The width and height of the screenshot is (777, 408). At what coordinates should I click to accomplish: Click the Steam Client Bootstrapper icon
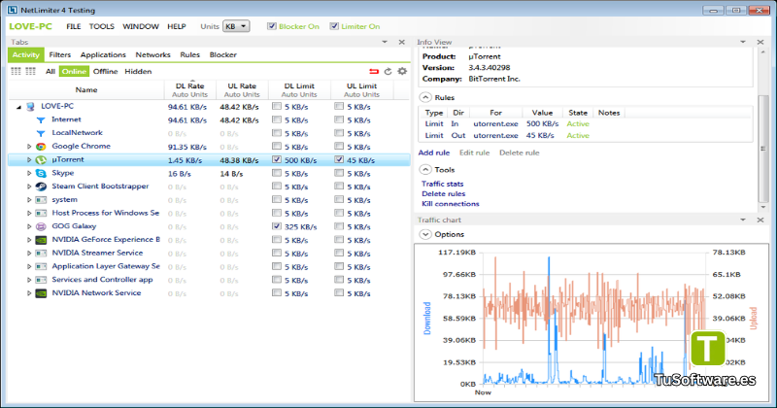click(41, 187)
